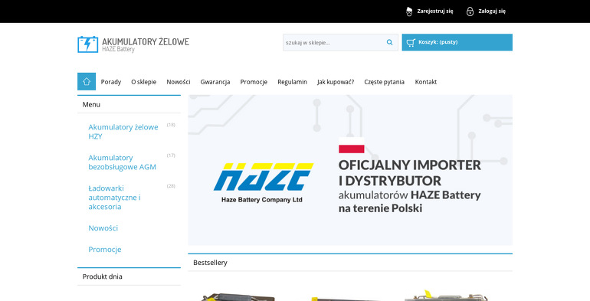The width and height of the screenshot is (590, 301).
Task: Open the Porady menu item
Action: [x=111, y=82]
